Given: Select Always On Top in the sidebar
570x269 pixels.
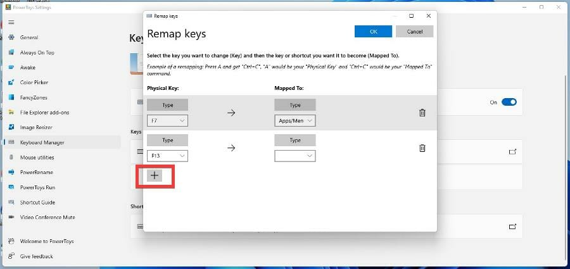Looking at the screenshot, I should click(x=37, y=53).
